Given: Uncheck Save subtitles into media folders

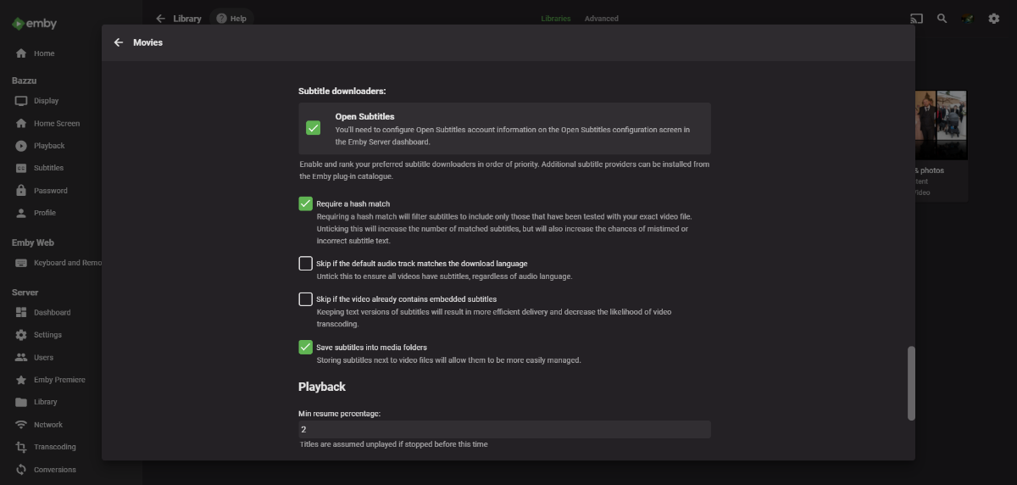Looking at the screenshot, I should [x=306, y=347].
